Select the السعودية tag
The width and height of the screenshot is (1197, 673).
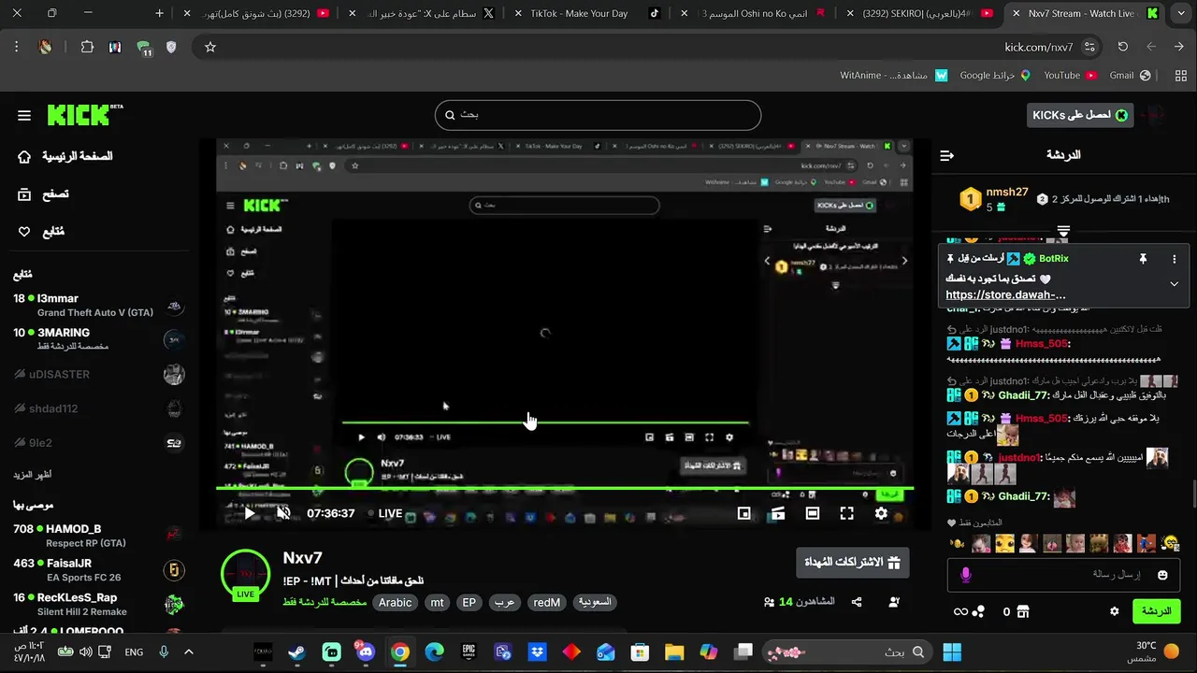click(595, 603)
